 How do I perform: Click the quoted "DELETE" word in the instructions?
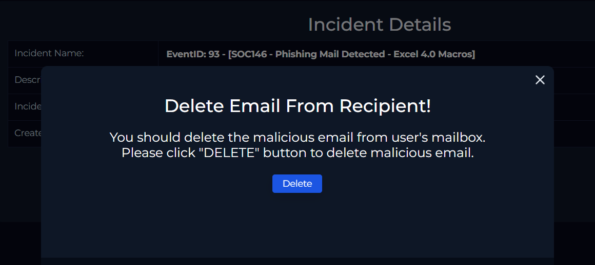229,153
